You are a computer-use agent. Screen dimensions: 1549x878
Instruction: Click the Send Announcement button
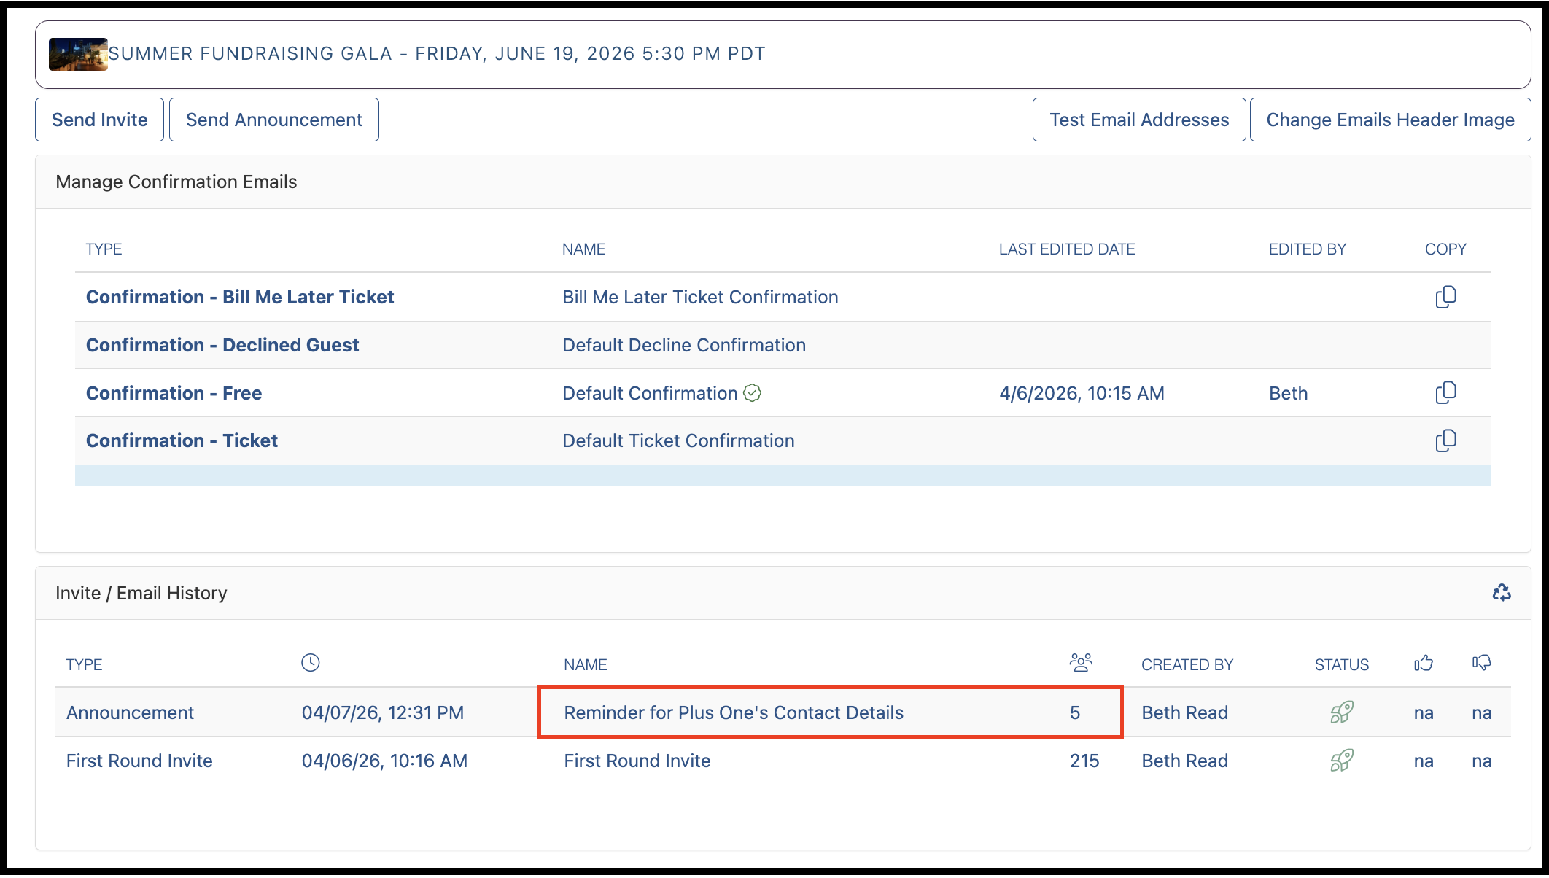[x=274, y=120]
